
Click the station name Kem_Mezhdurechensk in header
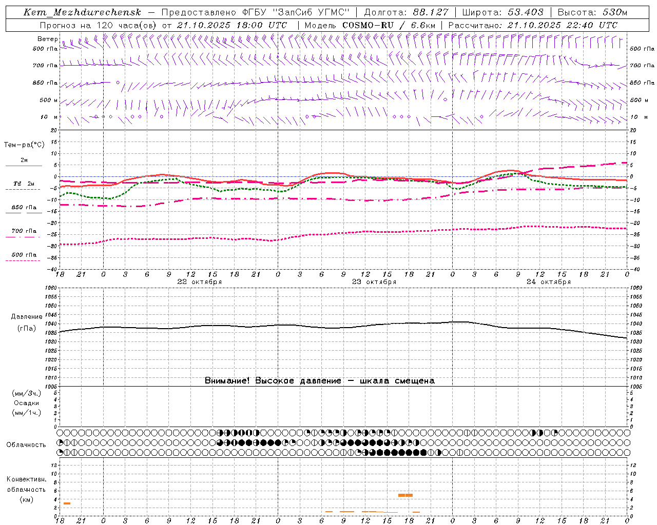82,12
